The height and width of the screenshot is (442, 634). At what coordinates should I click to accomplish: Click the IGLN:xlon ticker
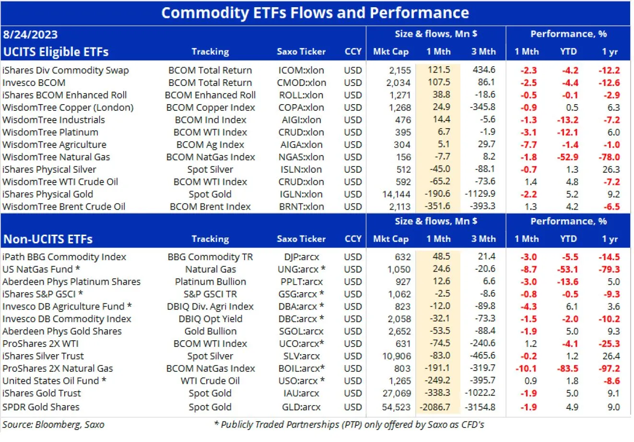click(x=301, y=194)
